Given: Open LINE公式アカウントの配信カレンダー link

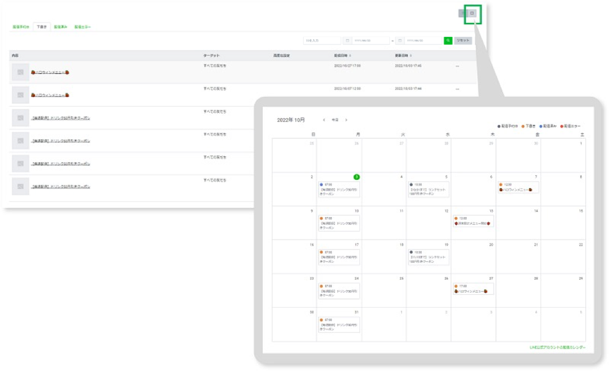Looking at the screenshot, I should click(x=557, y=347).
